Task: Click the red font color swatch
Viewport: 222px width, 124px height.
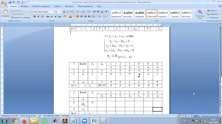Action: click(70, 17)
